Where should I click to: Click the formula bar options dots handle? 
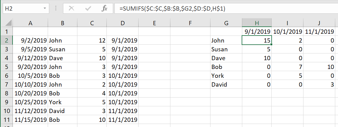click(x=56, y=9)
